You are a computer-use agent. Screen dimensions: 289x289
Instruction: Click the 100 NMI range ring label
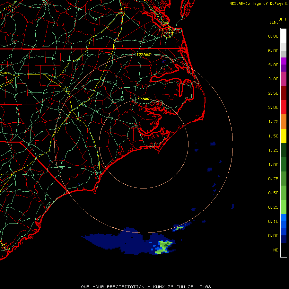click(144, 54)
